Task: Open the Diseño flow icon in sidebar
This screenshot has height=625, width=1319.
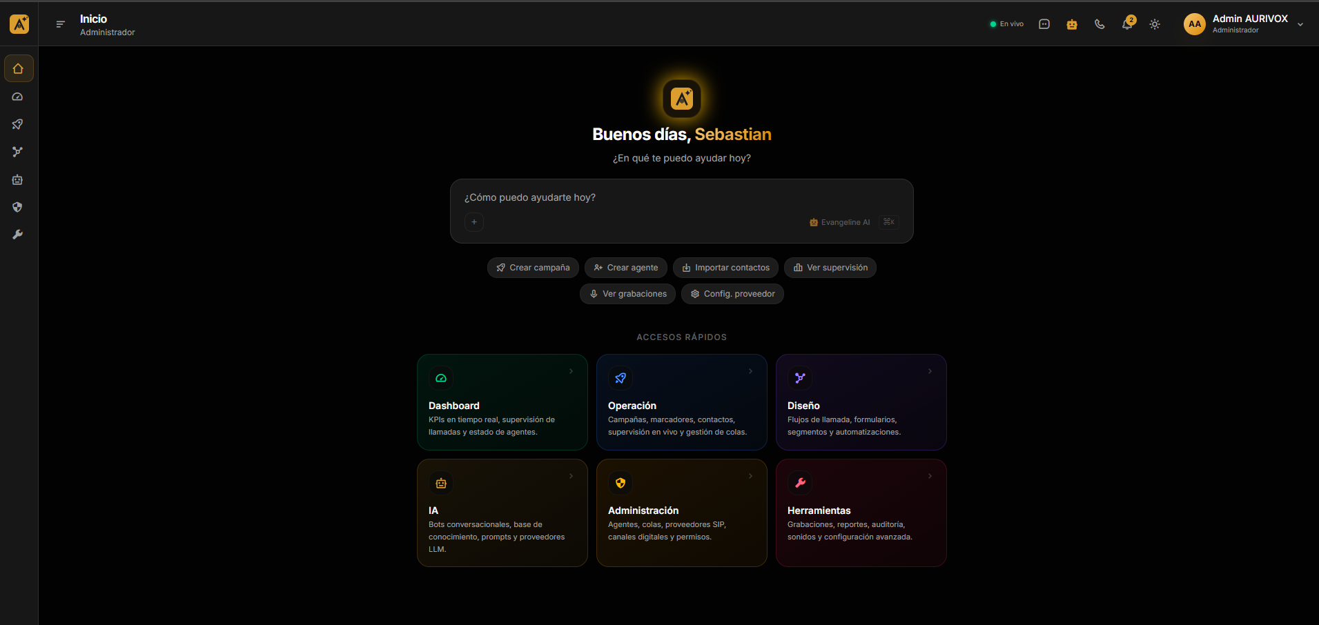Action: coord(18,152)
